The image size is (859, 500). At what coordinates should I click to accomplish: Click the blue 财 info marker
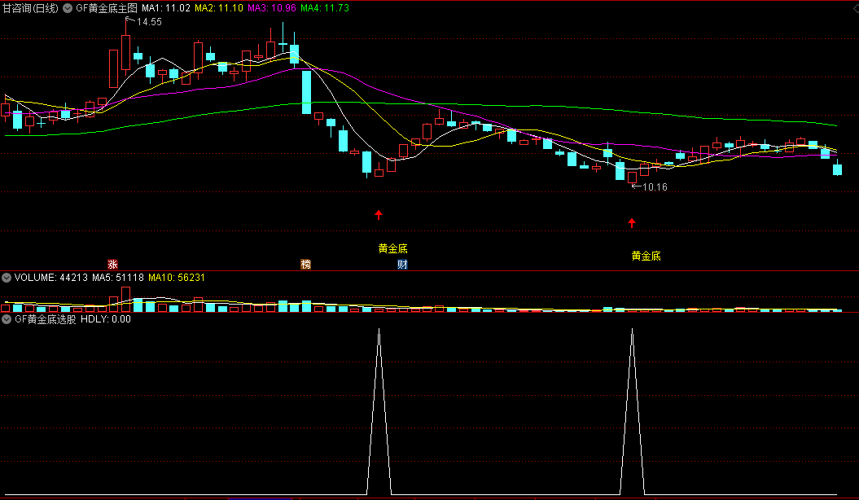402,265
